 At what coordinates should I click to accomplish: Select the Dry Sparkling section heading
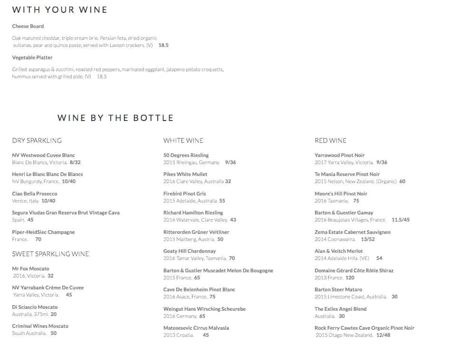point(37,140)
